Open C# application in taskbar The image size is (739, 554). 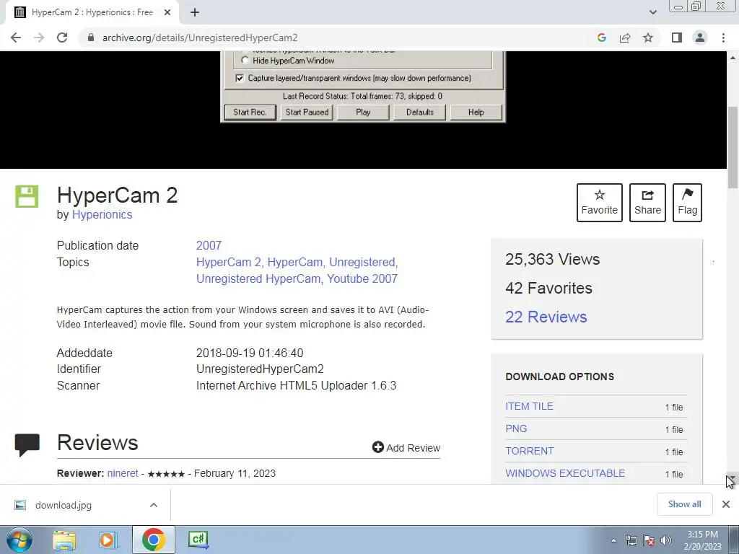coord(198,540)
